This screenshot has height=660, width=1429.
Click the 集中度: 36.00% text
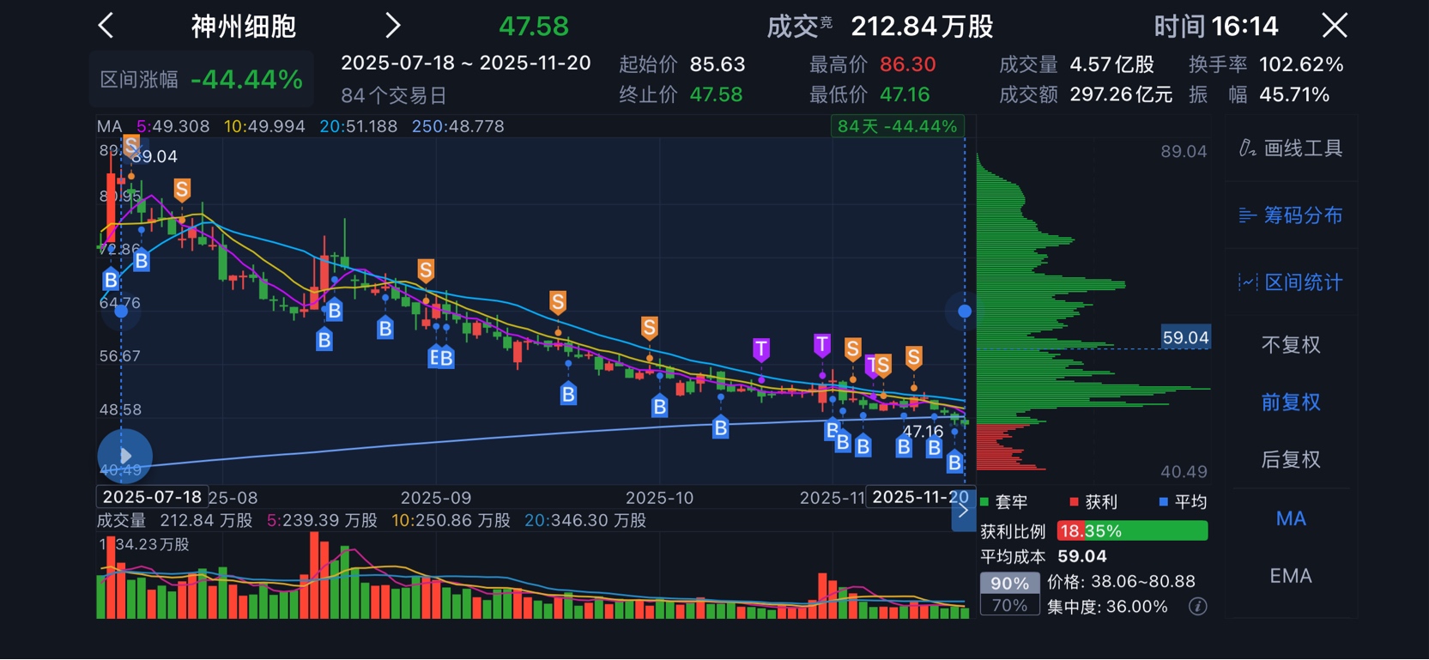coord(1107,607)
